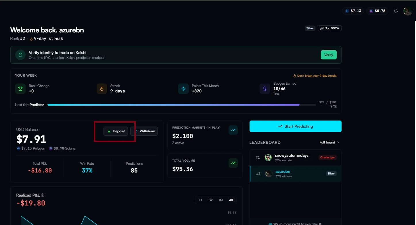This screenshot has height=225, width=416.
Task: Select snowyautumndays leaderboard row
Action: pos(296,158)
